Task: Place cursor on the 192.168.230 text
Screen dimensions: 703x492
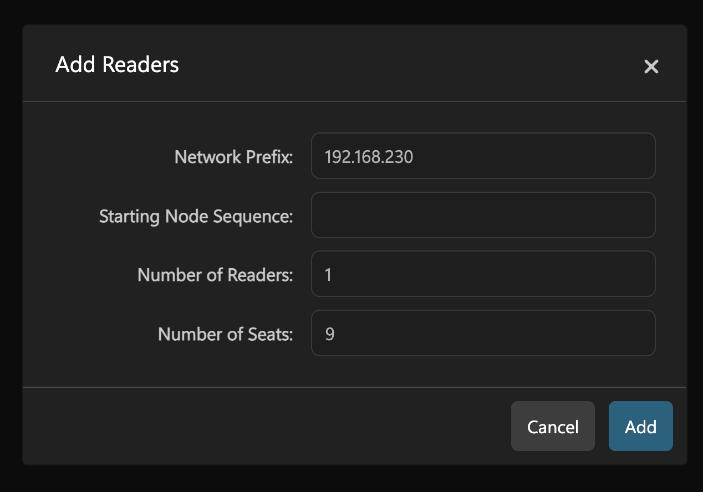Action: [369, 157]
